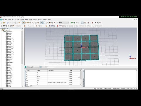Viewport: 141px width, 106px height.
Task: Select patch_1_1 in the navigation tree
Action: tap(11, 38)
